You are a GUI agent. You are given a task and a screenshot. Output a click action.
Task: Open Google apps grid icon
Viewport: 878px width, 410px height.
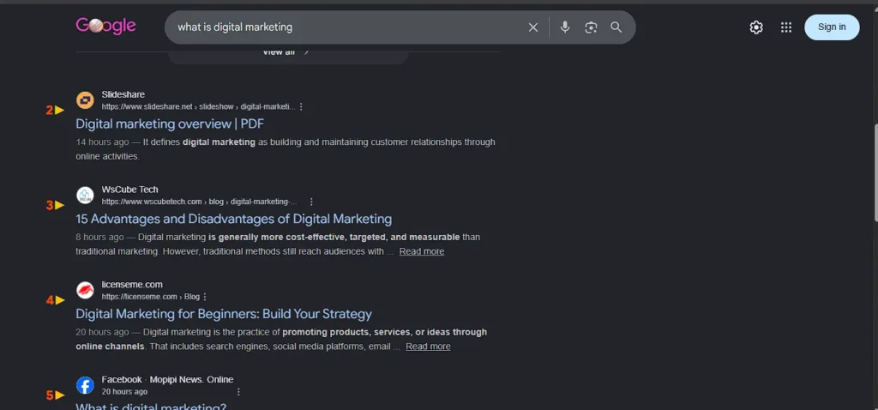pos(786,27)
